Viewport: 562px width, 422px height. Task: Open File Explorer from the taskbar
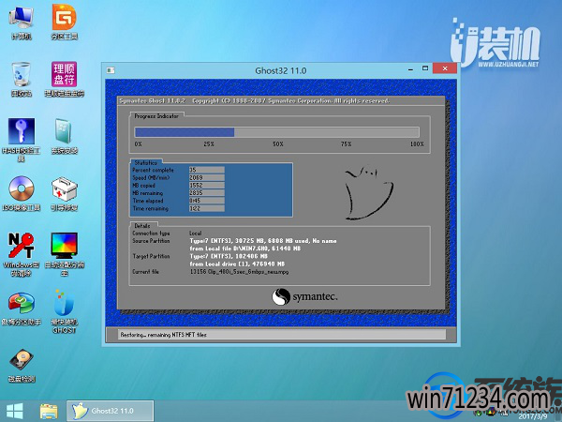click(x=49, y=410)
